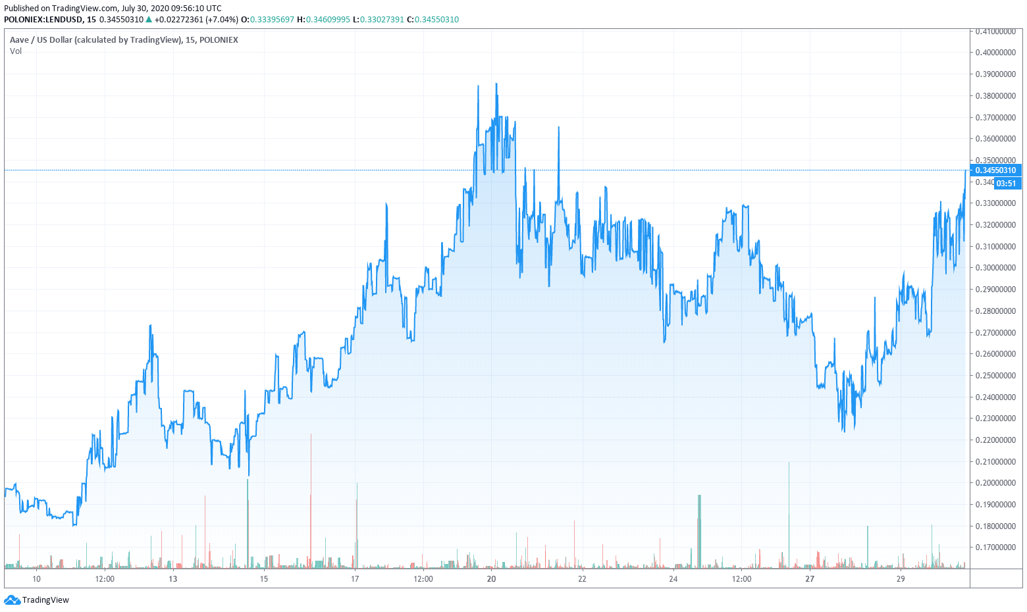The height and width of the screenshot is (612, 1027).
Task: Click the change value +0.02272361 (+7.04%)
Action: click(x=196, y=19)
